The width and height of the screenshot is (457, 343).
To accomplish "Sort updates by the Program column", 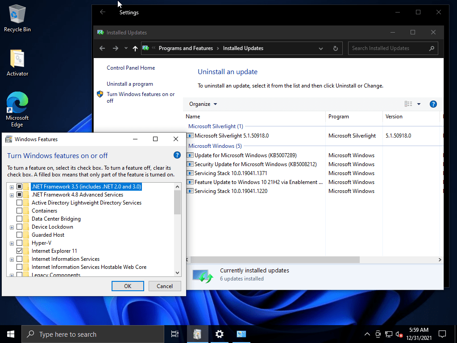I will point(354,117).
